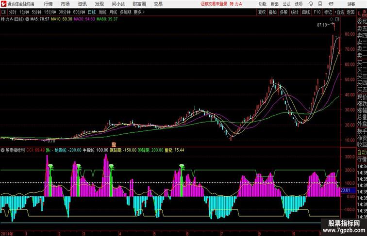Open the 功能 menu
367x236 pixels.
(x=262, y=4)
